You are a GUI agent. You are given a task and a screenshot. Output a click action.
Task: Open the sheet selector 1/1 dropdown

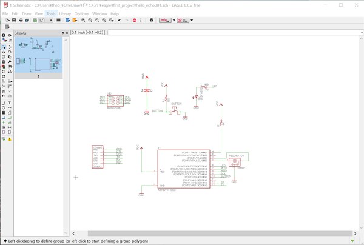click(x=45, y=20)
